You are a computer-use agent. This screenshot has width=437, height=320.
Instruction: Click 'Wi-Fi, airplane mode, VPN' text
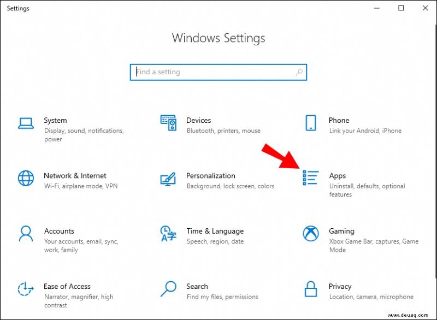[81, 186]
